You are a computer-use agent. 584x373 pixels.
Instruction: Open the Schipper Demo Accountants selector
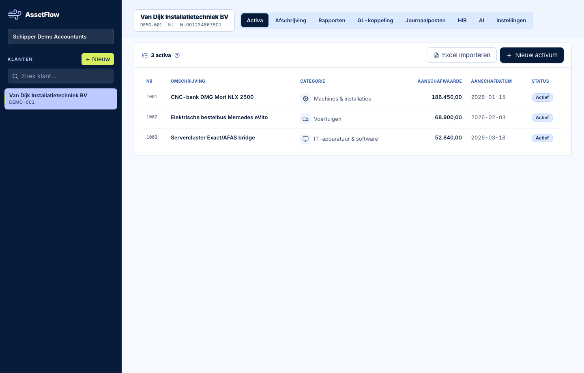click(x=61, y=36)
